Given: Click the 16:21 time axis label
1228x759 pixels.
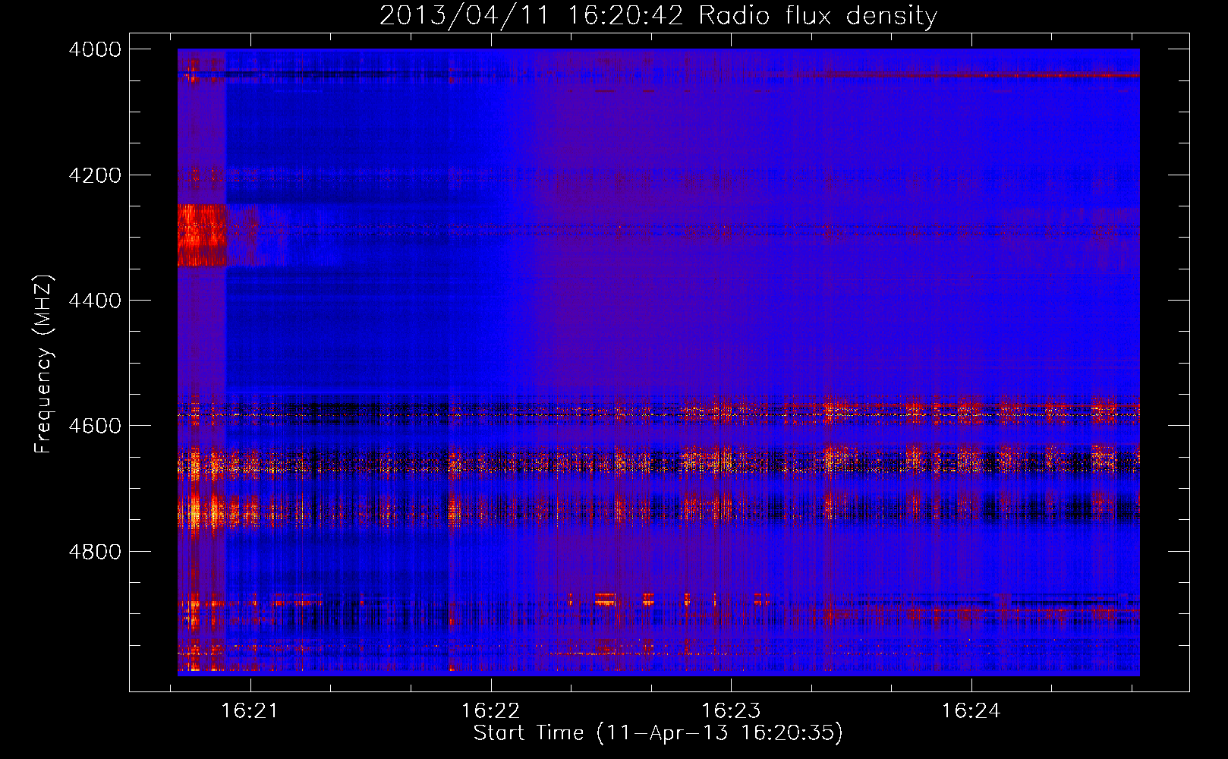Looking at the screenshot, I should (x=250, y=710).
